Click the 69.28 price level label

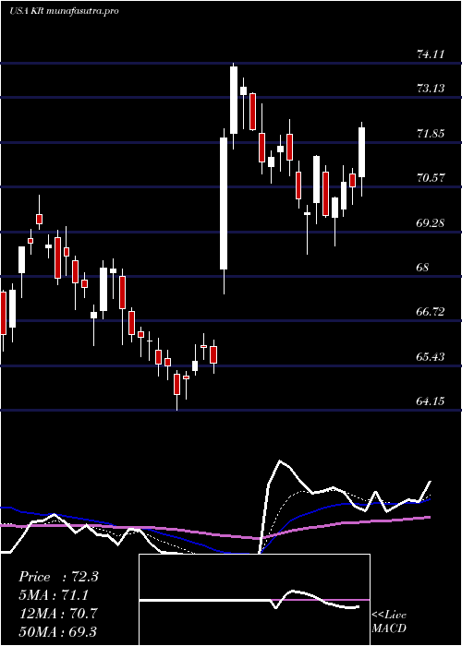pos(431,223)
